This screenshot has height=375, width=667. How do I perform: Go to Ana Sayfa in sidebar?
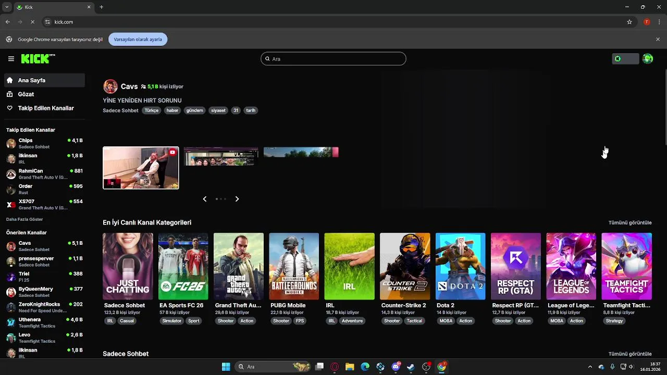pyautogui.click(x=44, y=80)
